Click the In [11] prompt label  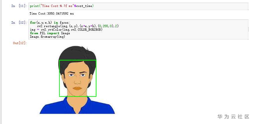click(19, 6)
